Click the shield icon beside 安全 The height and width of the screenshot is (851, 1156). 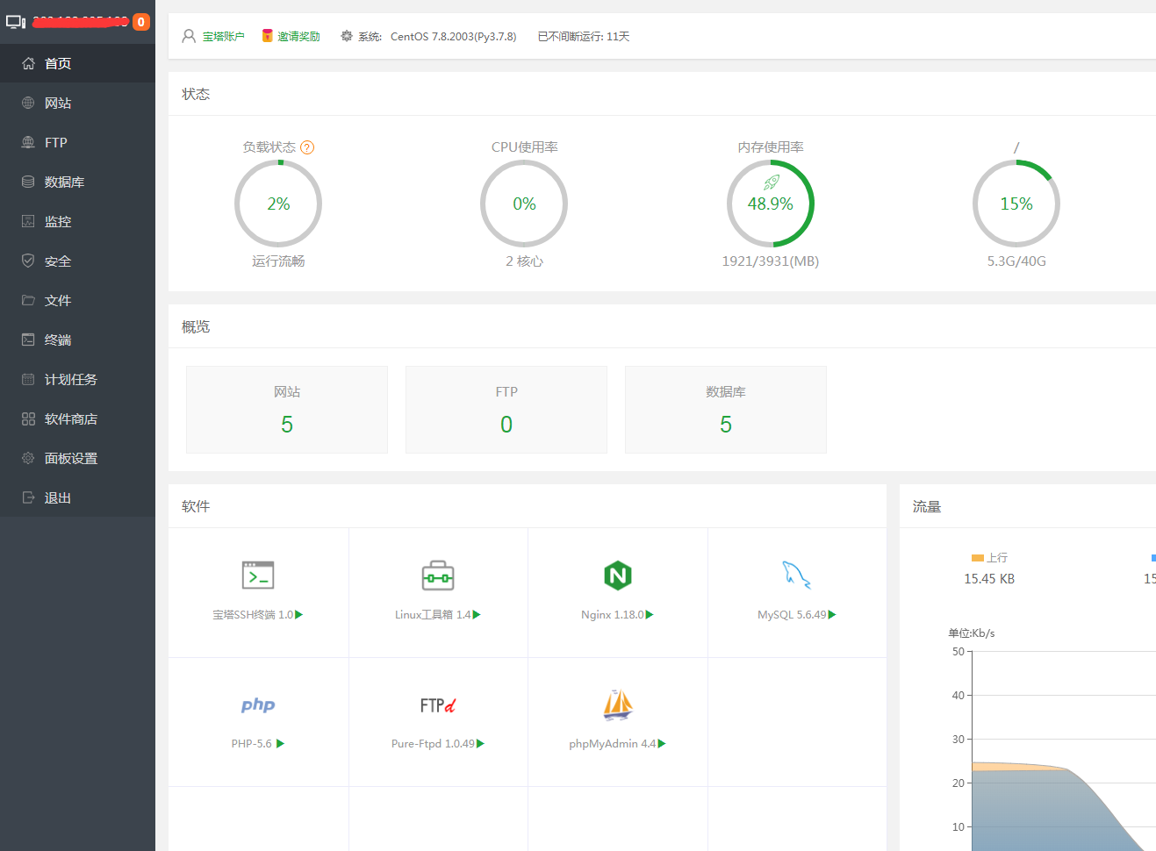(28, 261)
